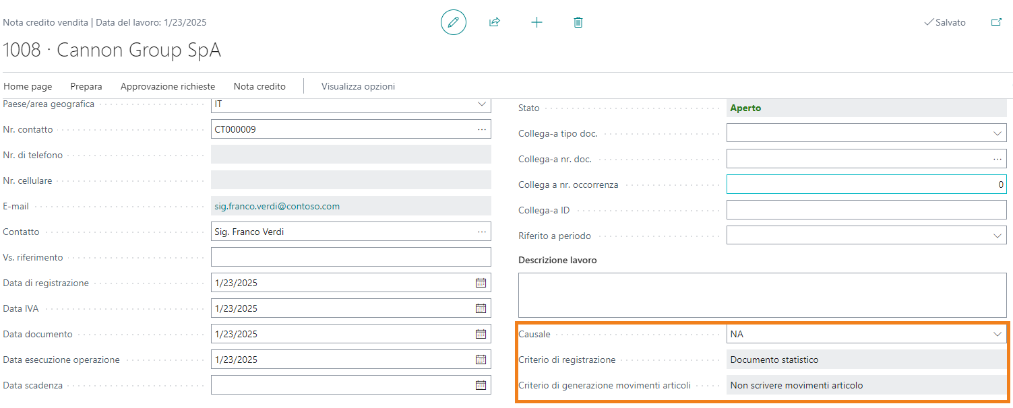Click the share icon in header
The height and width of the screenshot is (408, 1013).
click(x=494, y=22)
